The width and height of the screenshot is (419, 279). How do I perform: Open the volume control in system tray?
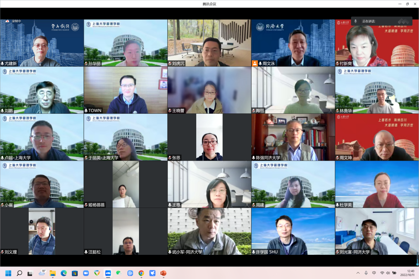388,273
